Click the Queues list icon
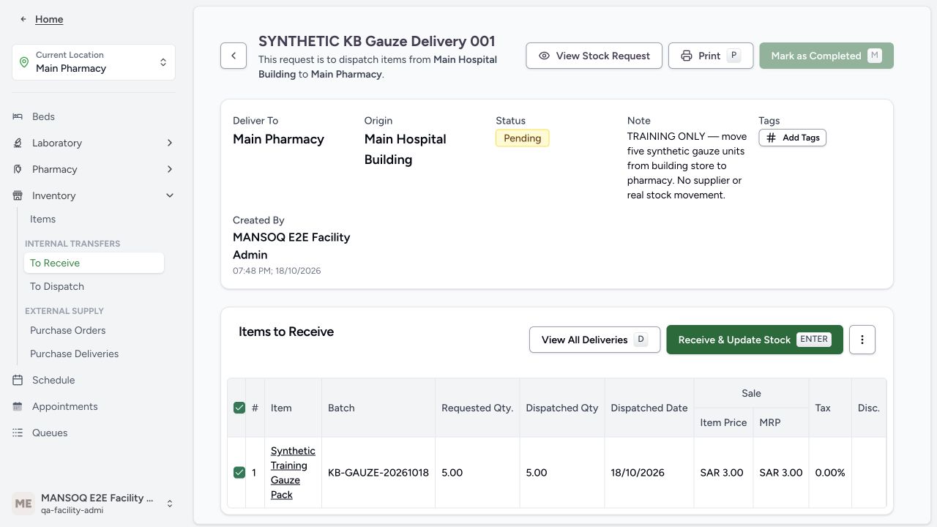 18,433
